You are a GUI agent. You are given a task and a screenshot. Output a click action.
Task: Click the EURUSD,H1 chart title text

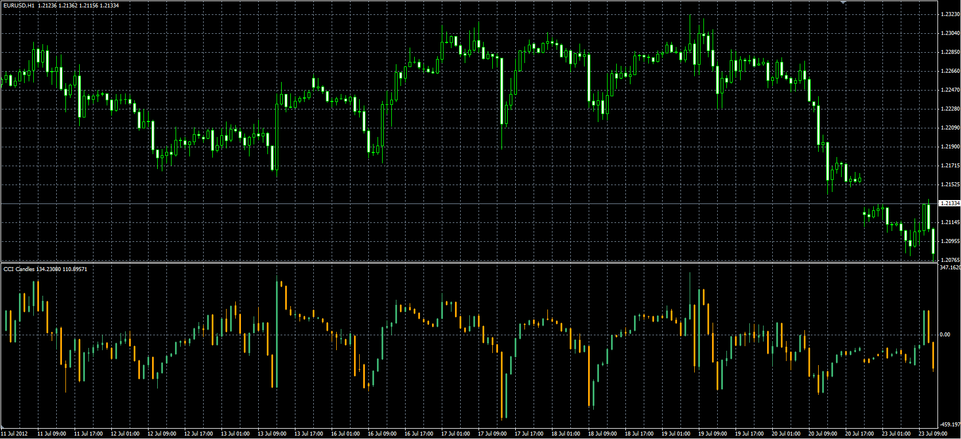[19, 5]
